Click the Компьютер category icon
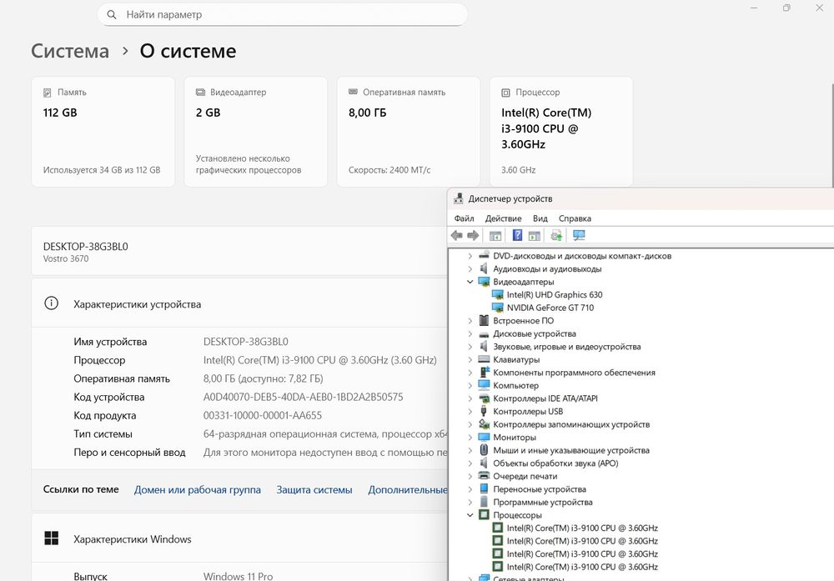Image resolution: width=834 pixels, height=581 pixels. pyautogui.click(x=484, y=385)
